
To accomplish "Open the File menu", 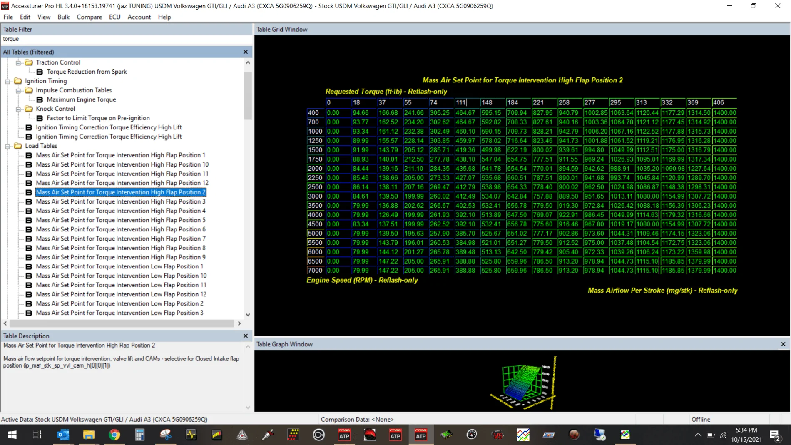I will (x=8, y=17).
